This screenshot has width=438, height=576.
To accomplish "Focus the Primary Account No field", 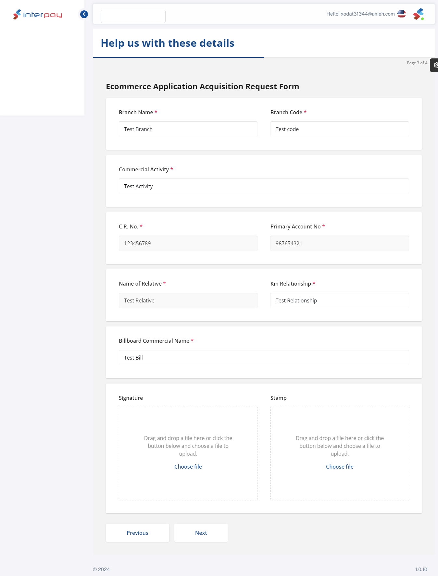I will pos(339,243).
